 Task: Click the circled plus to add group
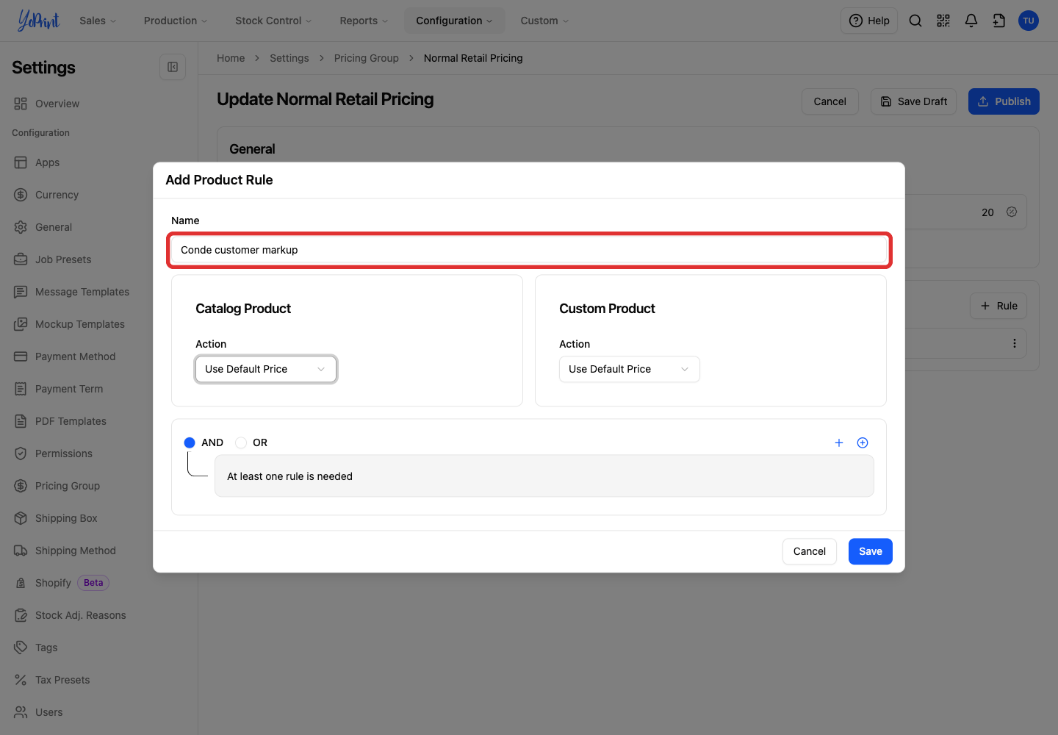point(863,442)
